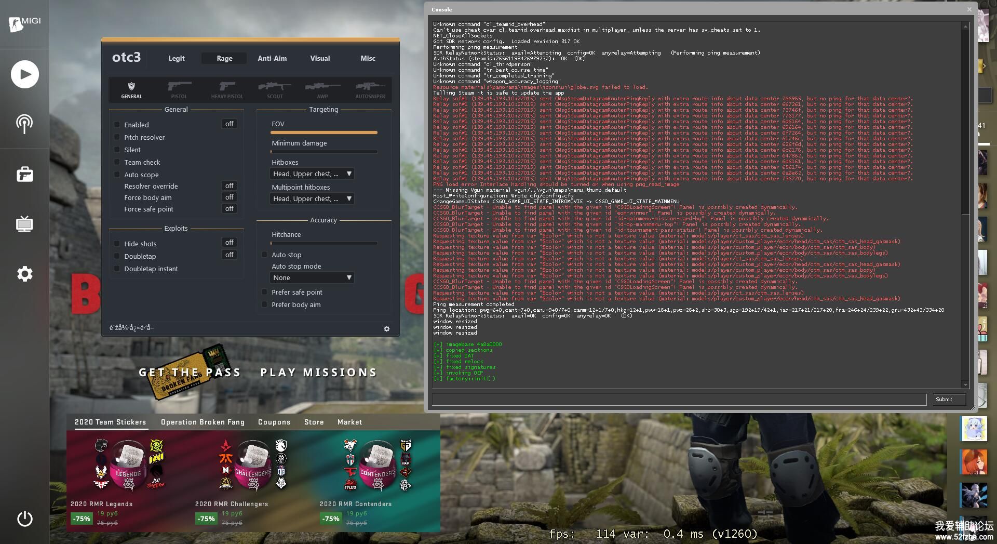Click GET THE PASS banner
The width and height of the screenshot is (997, 544).
coord(190,373)
